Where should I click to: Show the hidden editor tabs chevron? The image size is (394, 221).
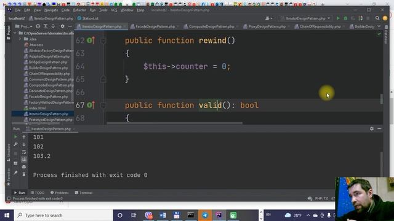tap(379, 26)
